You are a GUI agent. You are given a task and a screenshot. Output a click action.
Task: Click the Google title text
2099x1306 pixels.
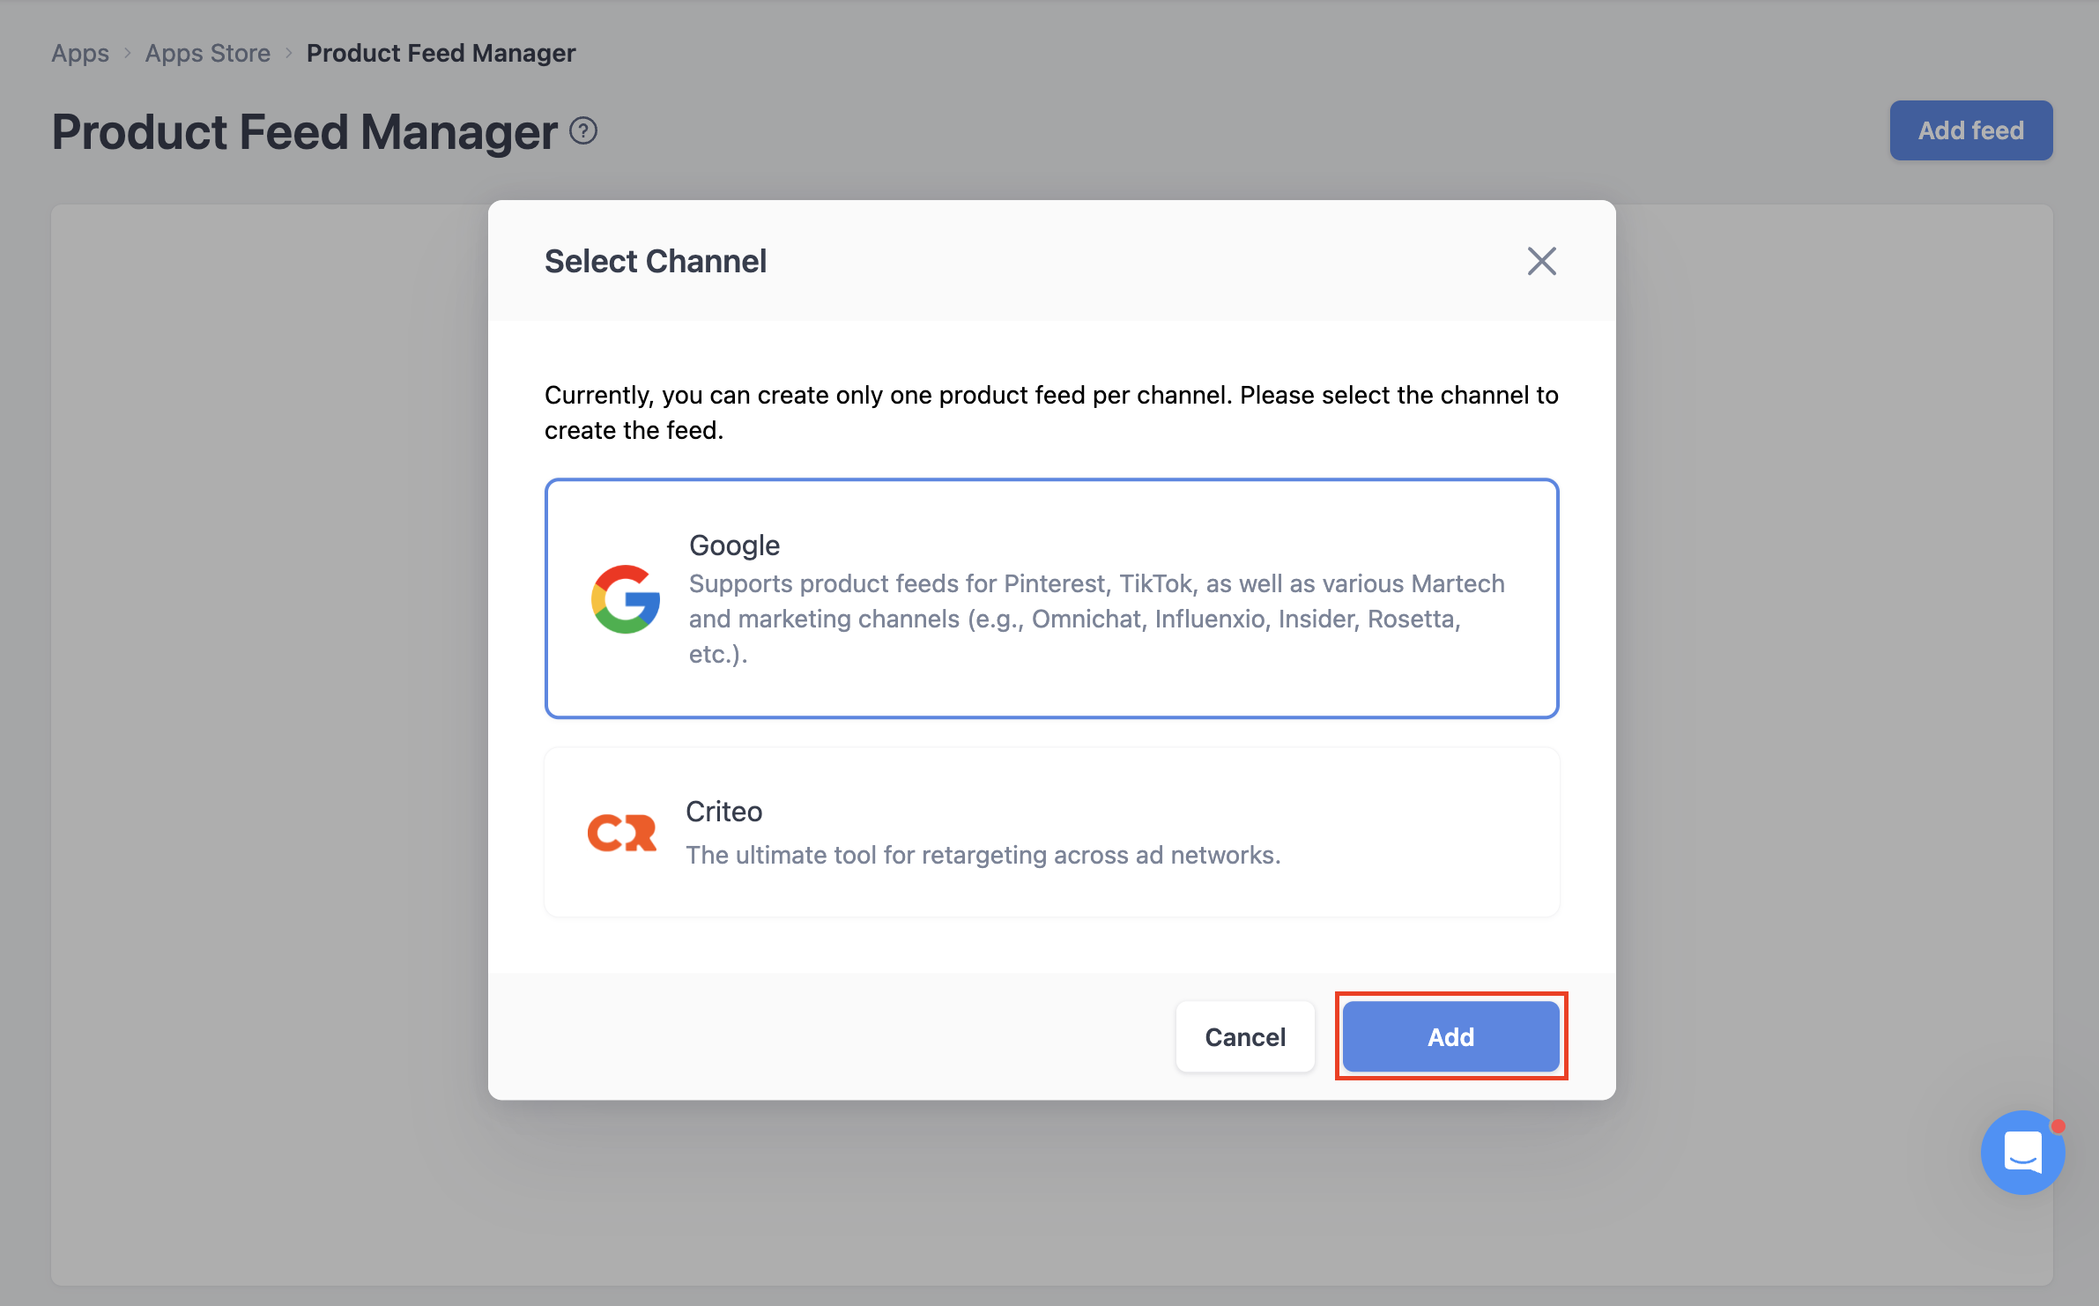point(734,545)
